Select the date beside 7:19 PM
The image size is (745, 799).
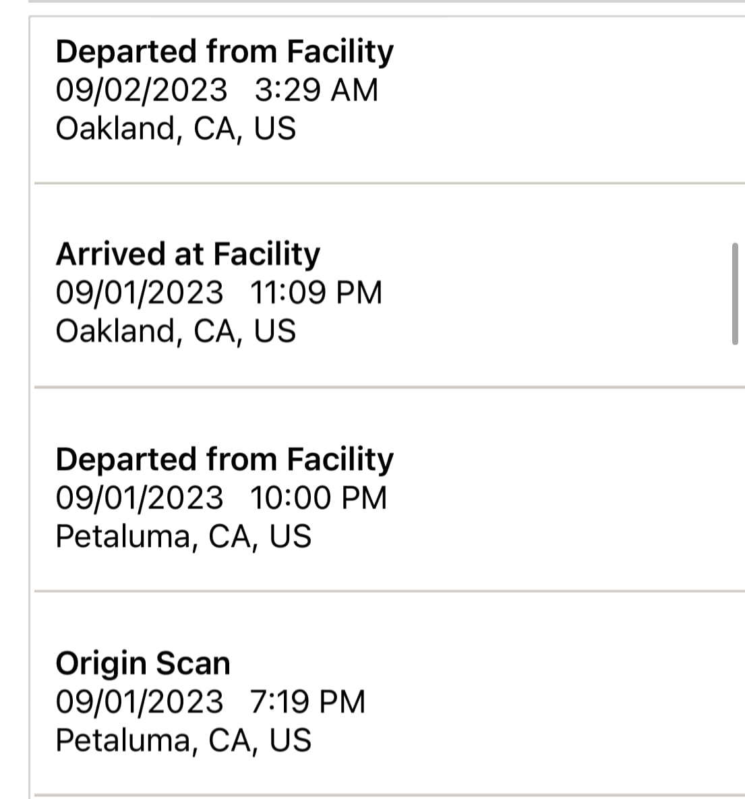click(139, 702)
